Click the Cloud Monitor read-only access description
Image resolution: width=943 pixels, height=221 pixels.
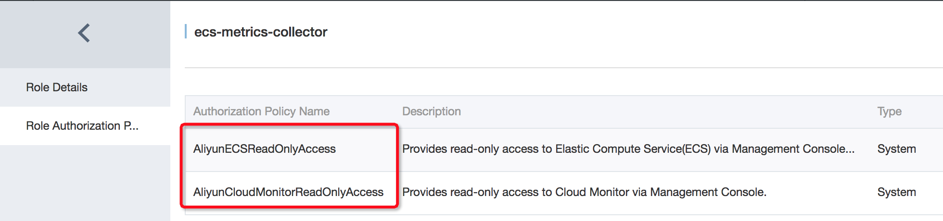[584, 192]
